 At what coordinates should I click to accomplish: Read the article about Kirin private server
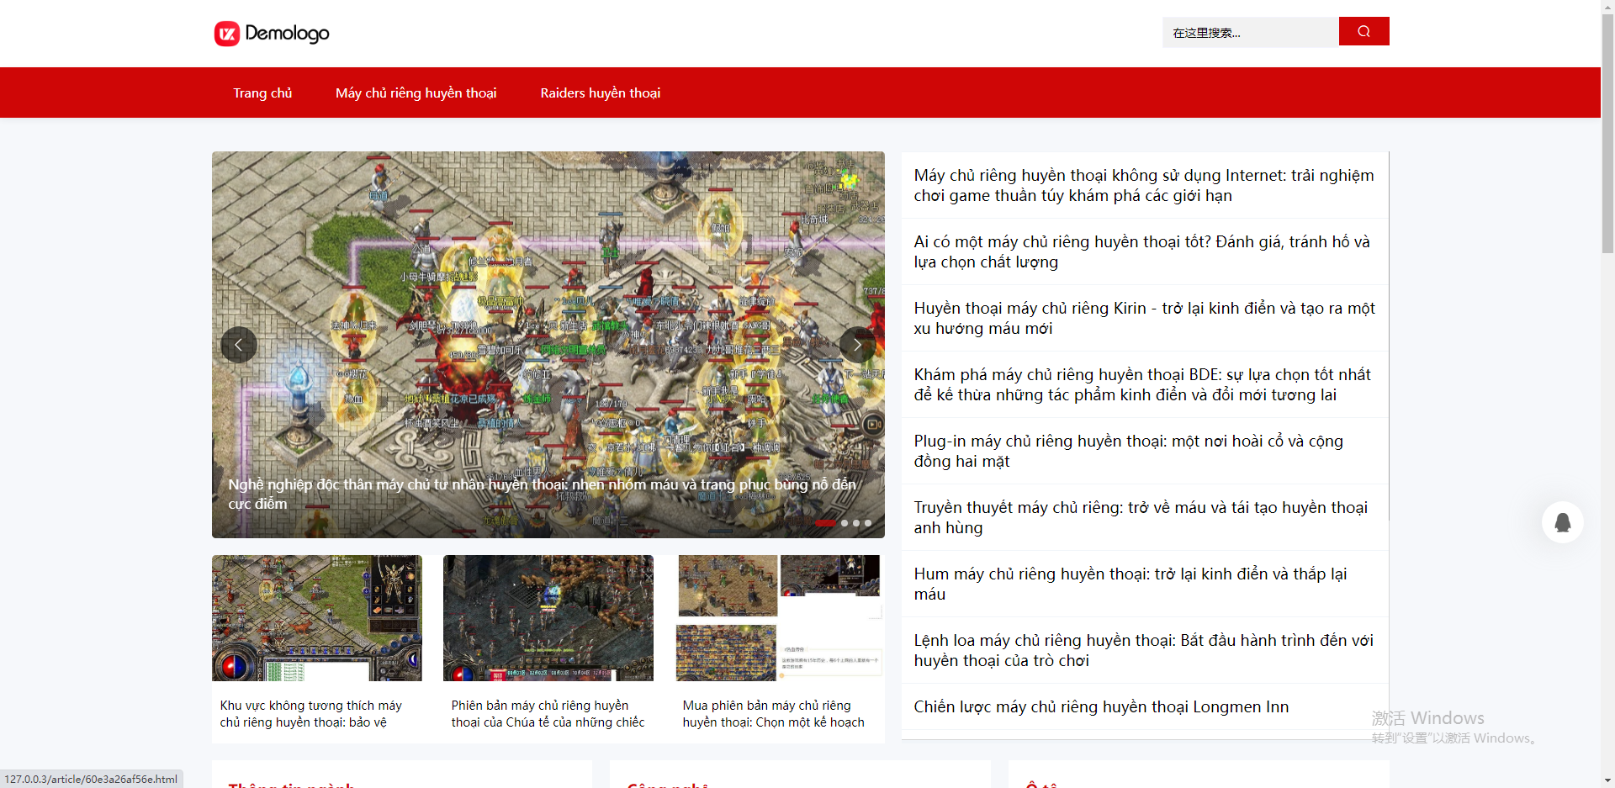1144,318
